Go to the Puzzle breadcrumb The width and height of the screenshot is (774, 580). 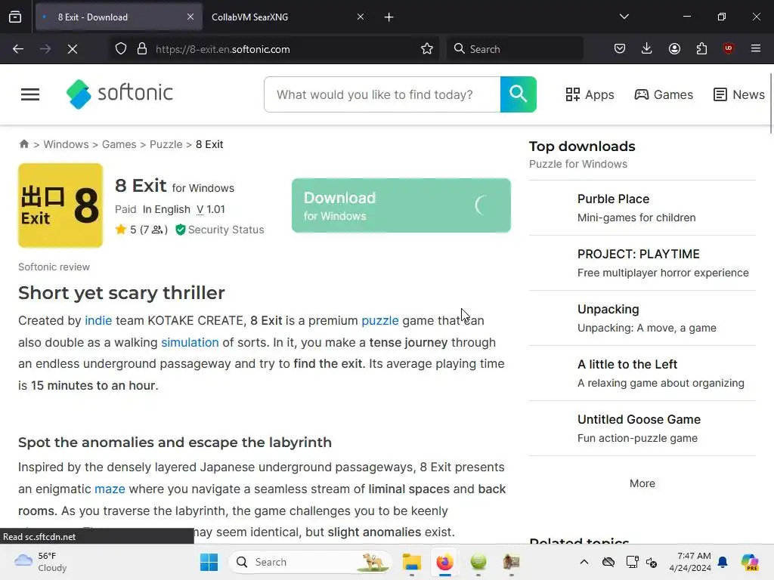pos(166,144)
